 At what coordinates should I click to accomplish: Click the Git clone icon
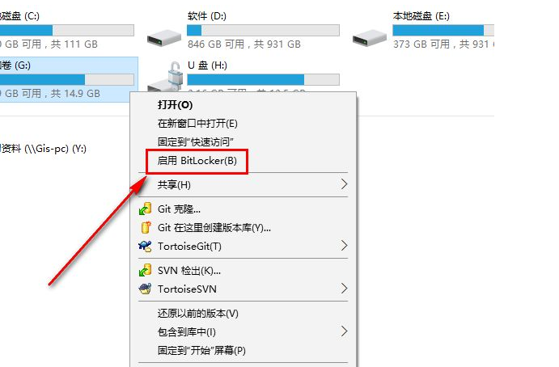[x=145, y=209]
